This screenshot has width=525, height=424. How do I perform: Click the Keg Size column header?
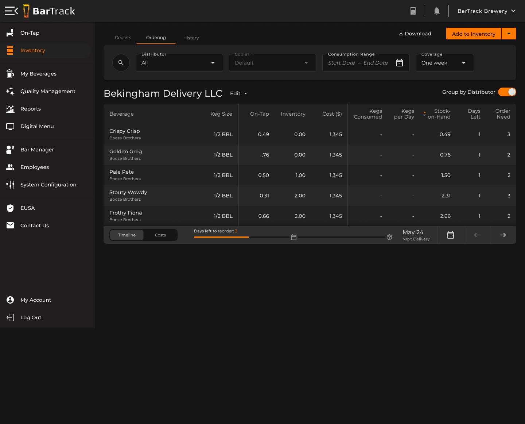pos(221,114)
